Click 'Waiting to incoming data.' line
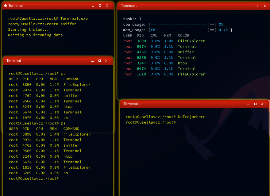The height and width of the screenshot is (196, 270). [36, 35]
